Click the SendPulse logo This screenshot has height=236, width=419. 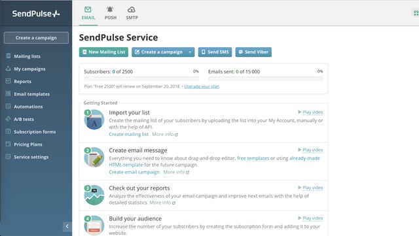tap(36, 13)
